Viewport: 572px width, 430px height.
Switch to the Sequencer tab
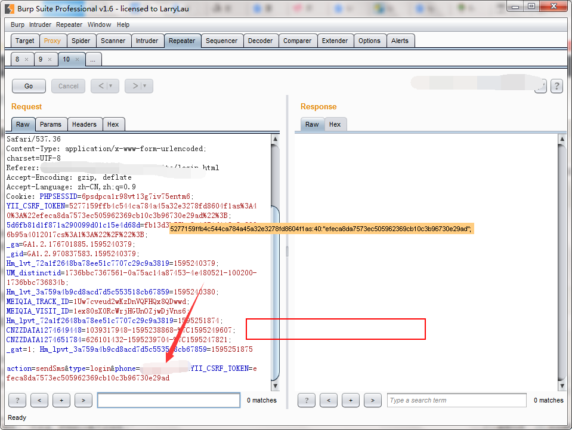pyautogui.click(x=221, y=41)
